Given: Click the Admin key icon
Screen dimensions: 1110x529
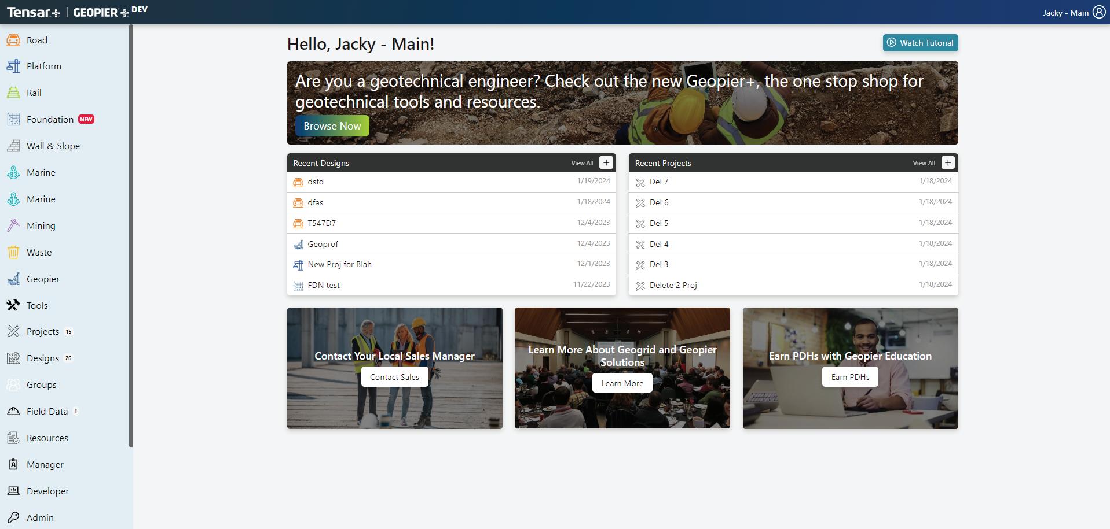Looking at the screenshot, I should click(x=13, y=517).
